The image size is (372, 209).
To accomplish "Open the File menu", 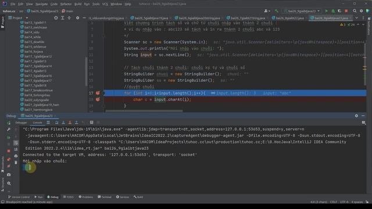I will [13, 4].
